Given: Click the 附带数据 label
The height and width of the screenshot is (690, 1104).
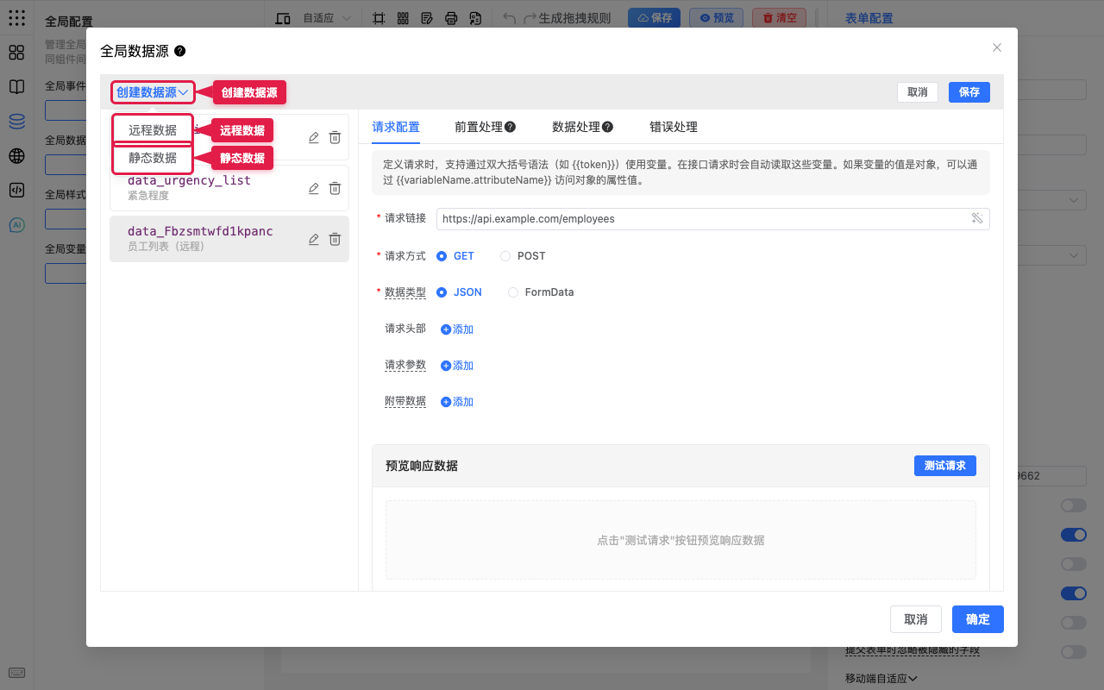Looking at the screenshot, I should tap(405, 401).
